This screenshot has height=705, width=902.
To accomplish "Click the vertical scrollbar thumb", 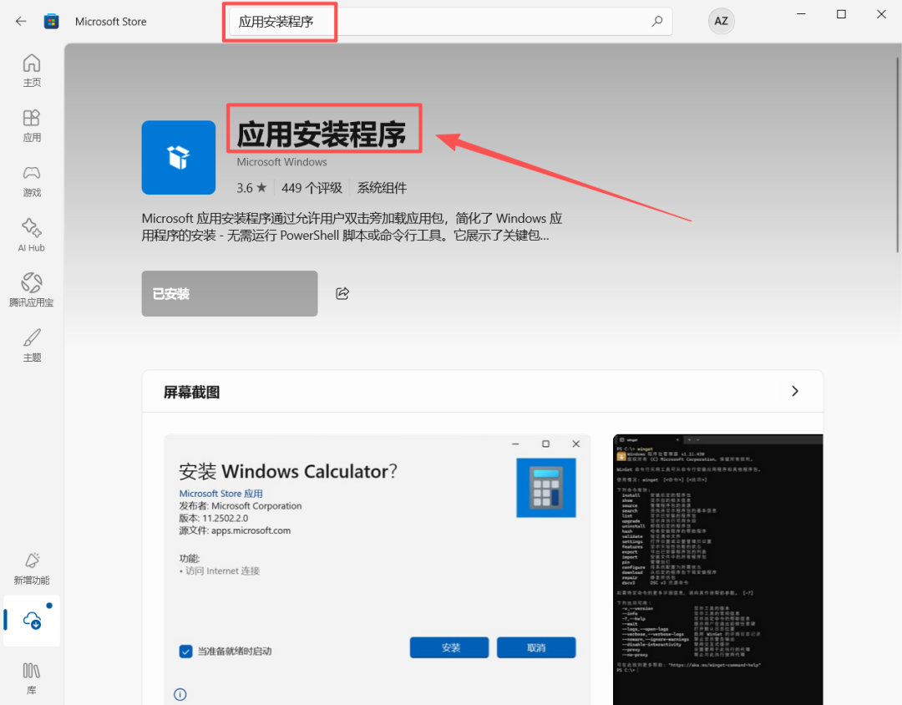I will (897, 155).
